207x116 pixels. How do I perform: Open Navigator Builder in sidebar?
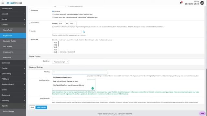(13, 41)
